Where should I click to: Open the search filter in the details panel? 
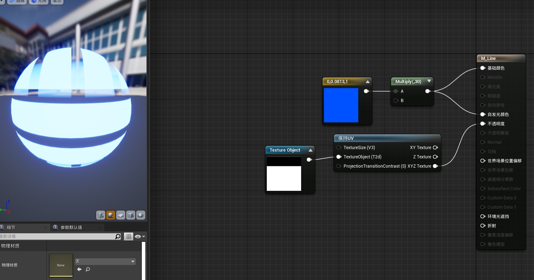(118, 236)
